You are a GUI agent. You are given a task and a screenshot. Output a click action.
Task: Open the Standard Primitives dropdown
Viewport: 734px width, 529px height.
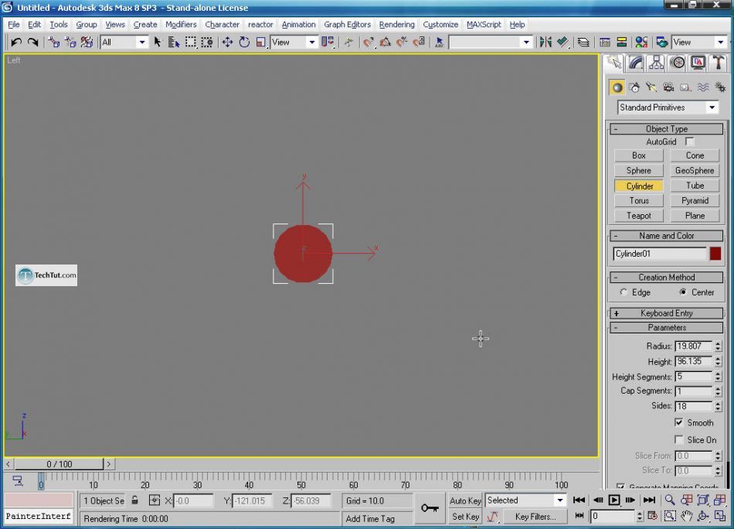(668, 108)
